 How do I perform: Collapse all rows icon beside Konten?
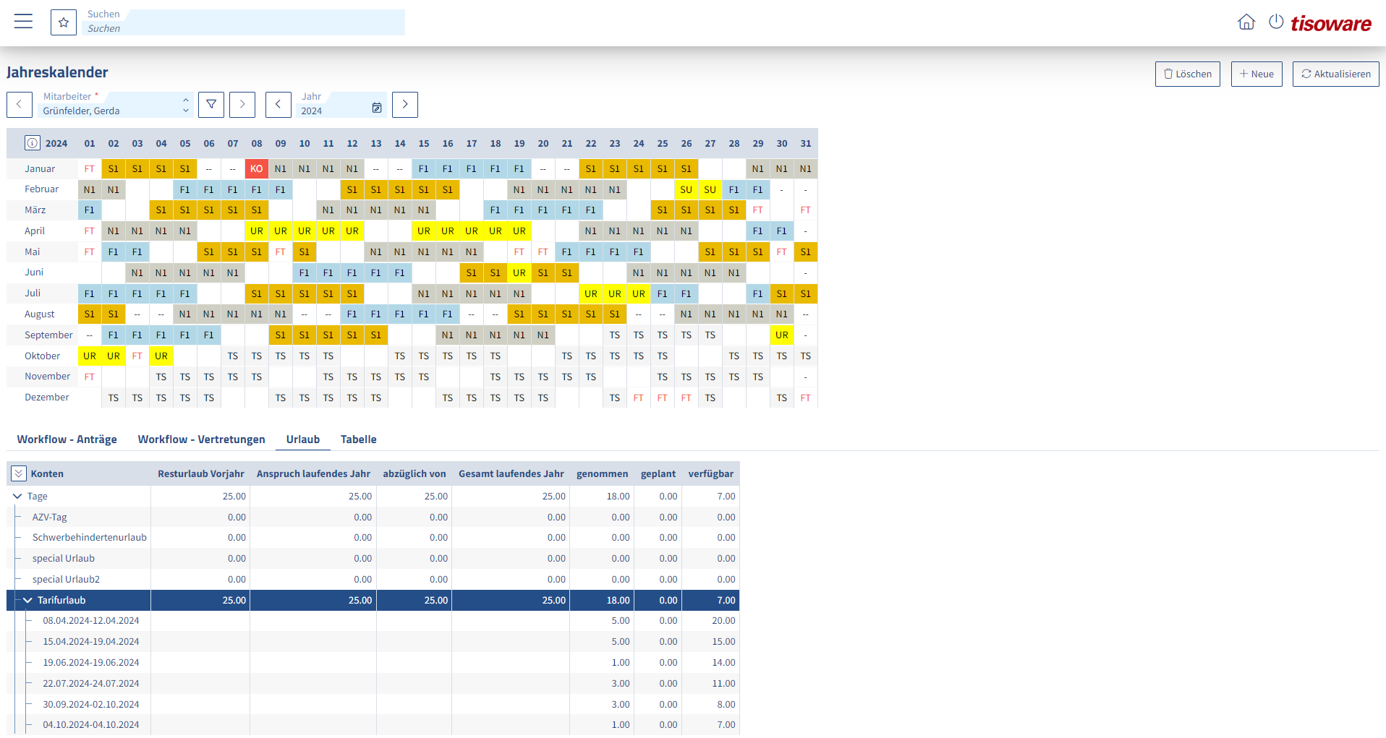tap(19, 473)
